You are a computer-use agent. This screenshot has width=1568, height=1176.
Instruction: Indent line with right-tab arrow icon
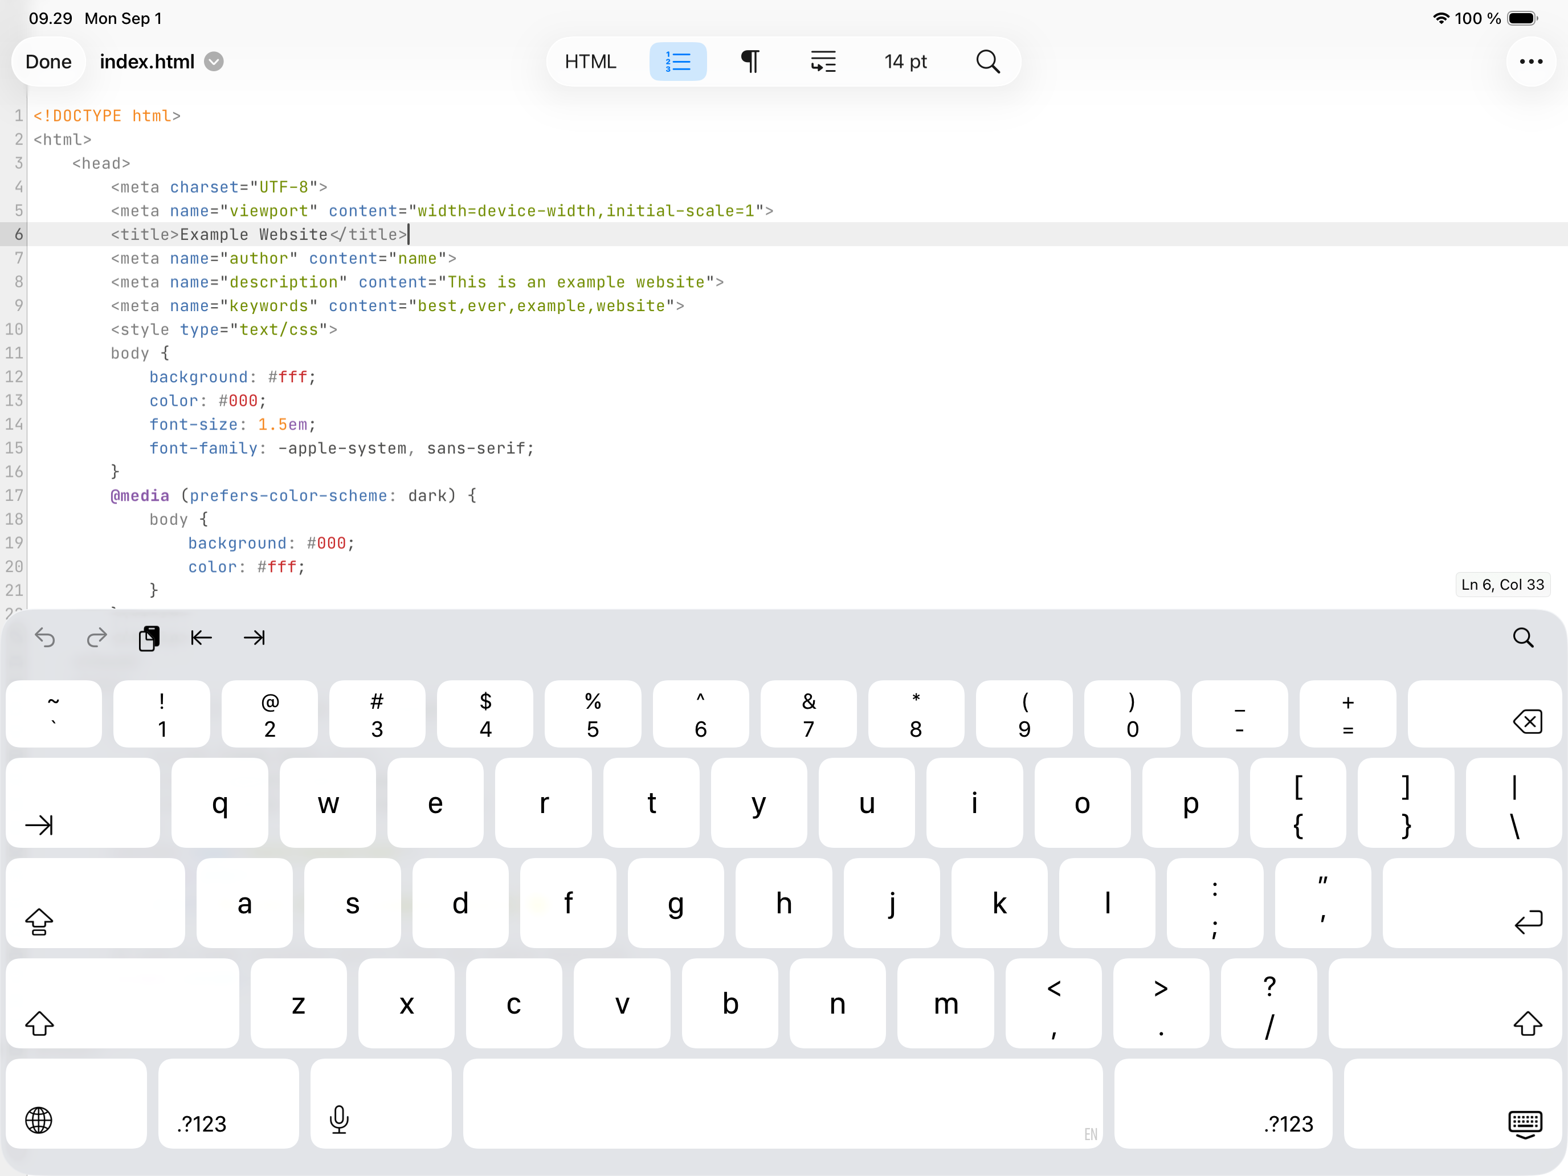(254, 638)
